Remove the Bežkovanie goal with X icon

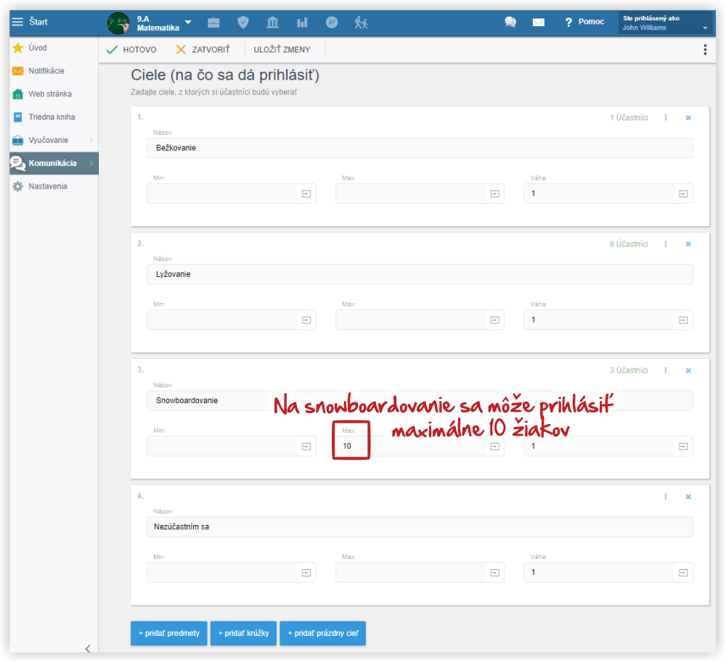pos(688,118)
